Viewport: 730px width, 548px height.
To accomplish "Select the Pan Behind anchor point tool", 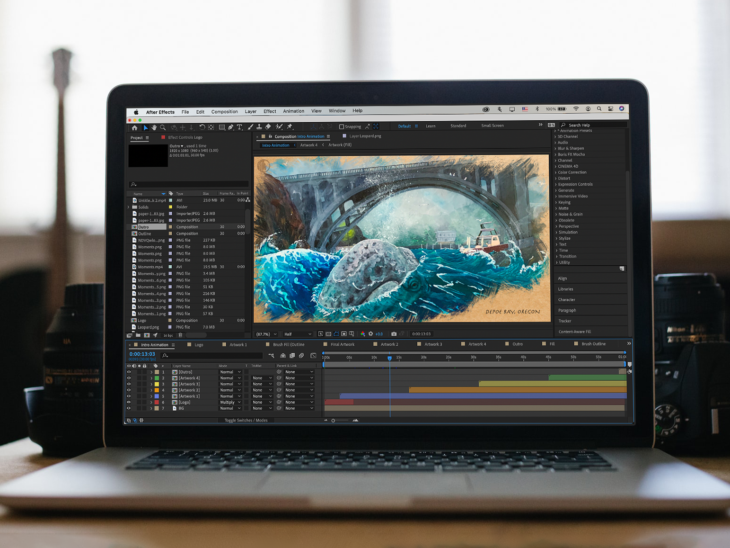I will pyautogui.click(x=211, y=127).
